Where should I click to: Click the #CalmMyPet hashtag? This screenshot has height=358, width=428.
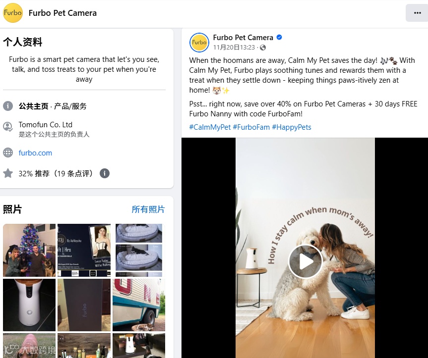210,127
